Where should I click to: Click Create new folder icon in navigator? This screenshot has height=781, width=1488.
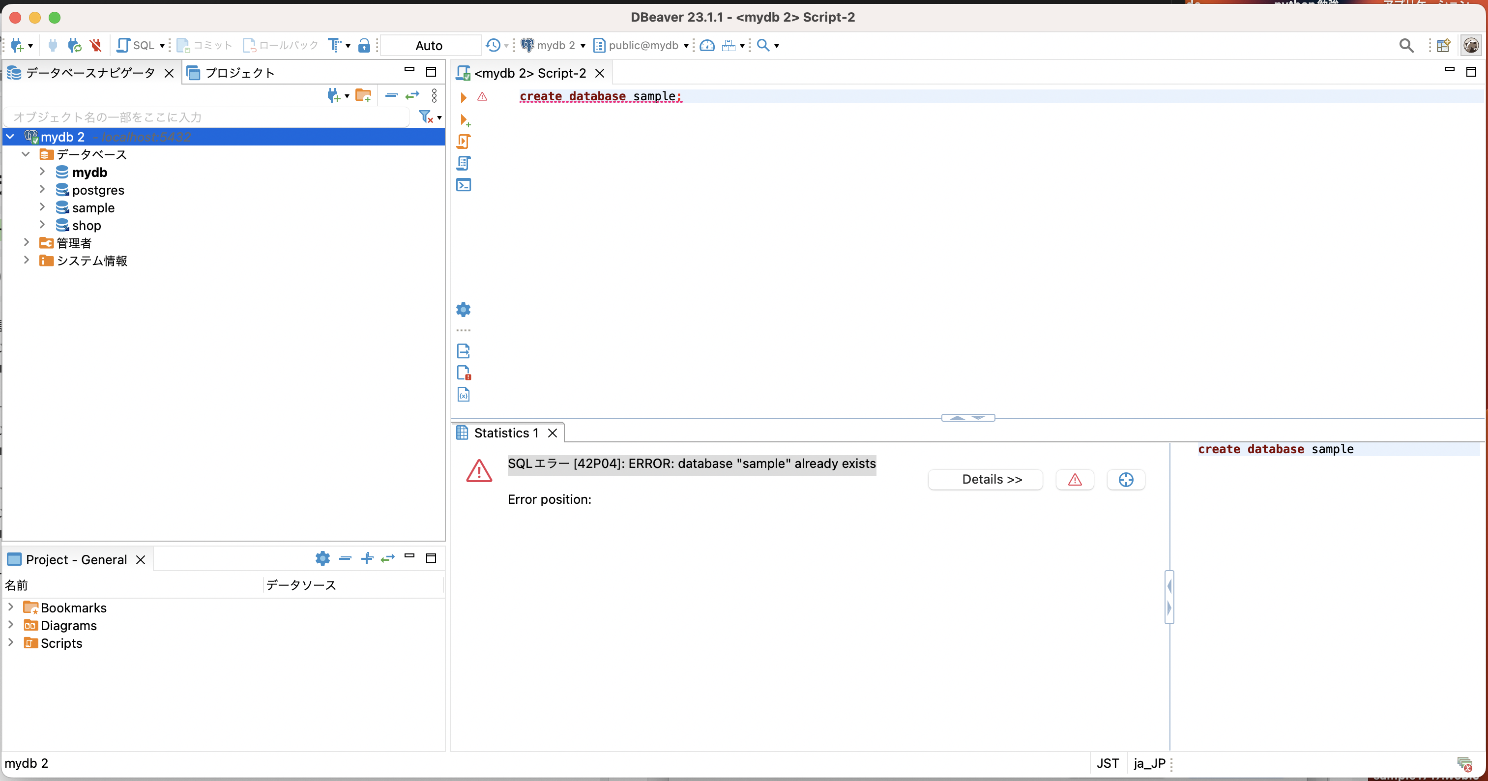363,95
